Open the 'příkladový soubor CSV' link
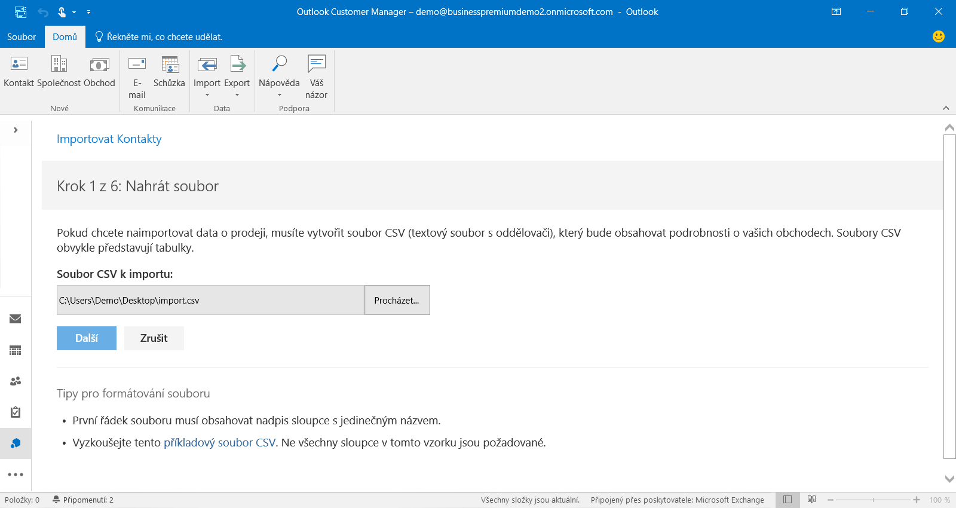 click(219, 443)
